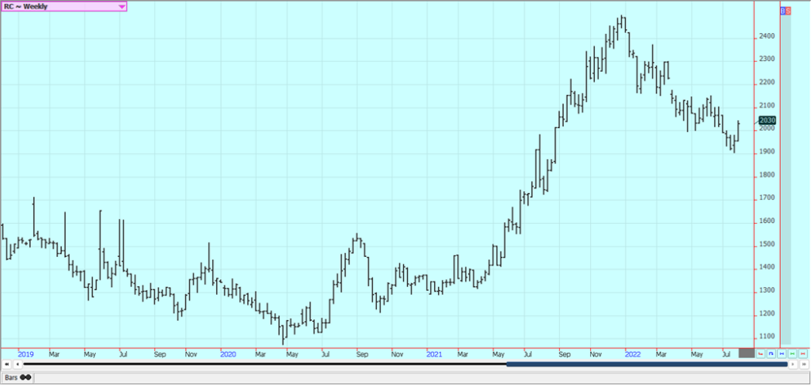Image resolution: width=811 pixels, height=385 pixels.
Task: Click the tall vertical slider strip under B S
Action: pos(786,179)
